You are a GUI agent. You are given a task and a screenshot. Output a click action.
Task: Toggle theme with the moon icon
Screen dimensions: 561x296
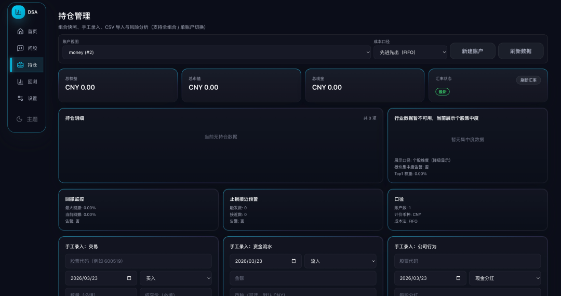(20, 119)
